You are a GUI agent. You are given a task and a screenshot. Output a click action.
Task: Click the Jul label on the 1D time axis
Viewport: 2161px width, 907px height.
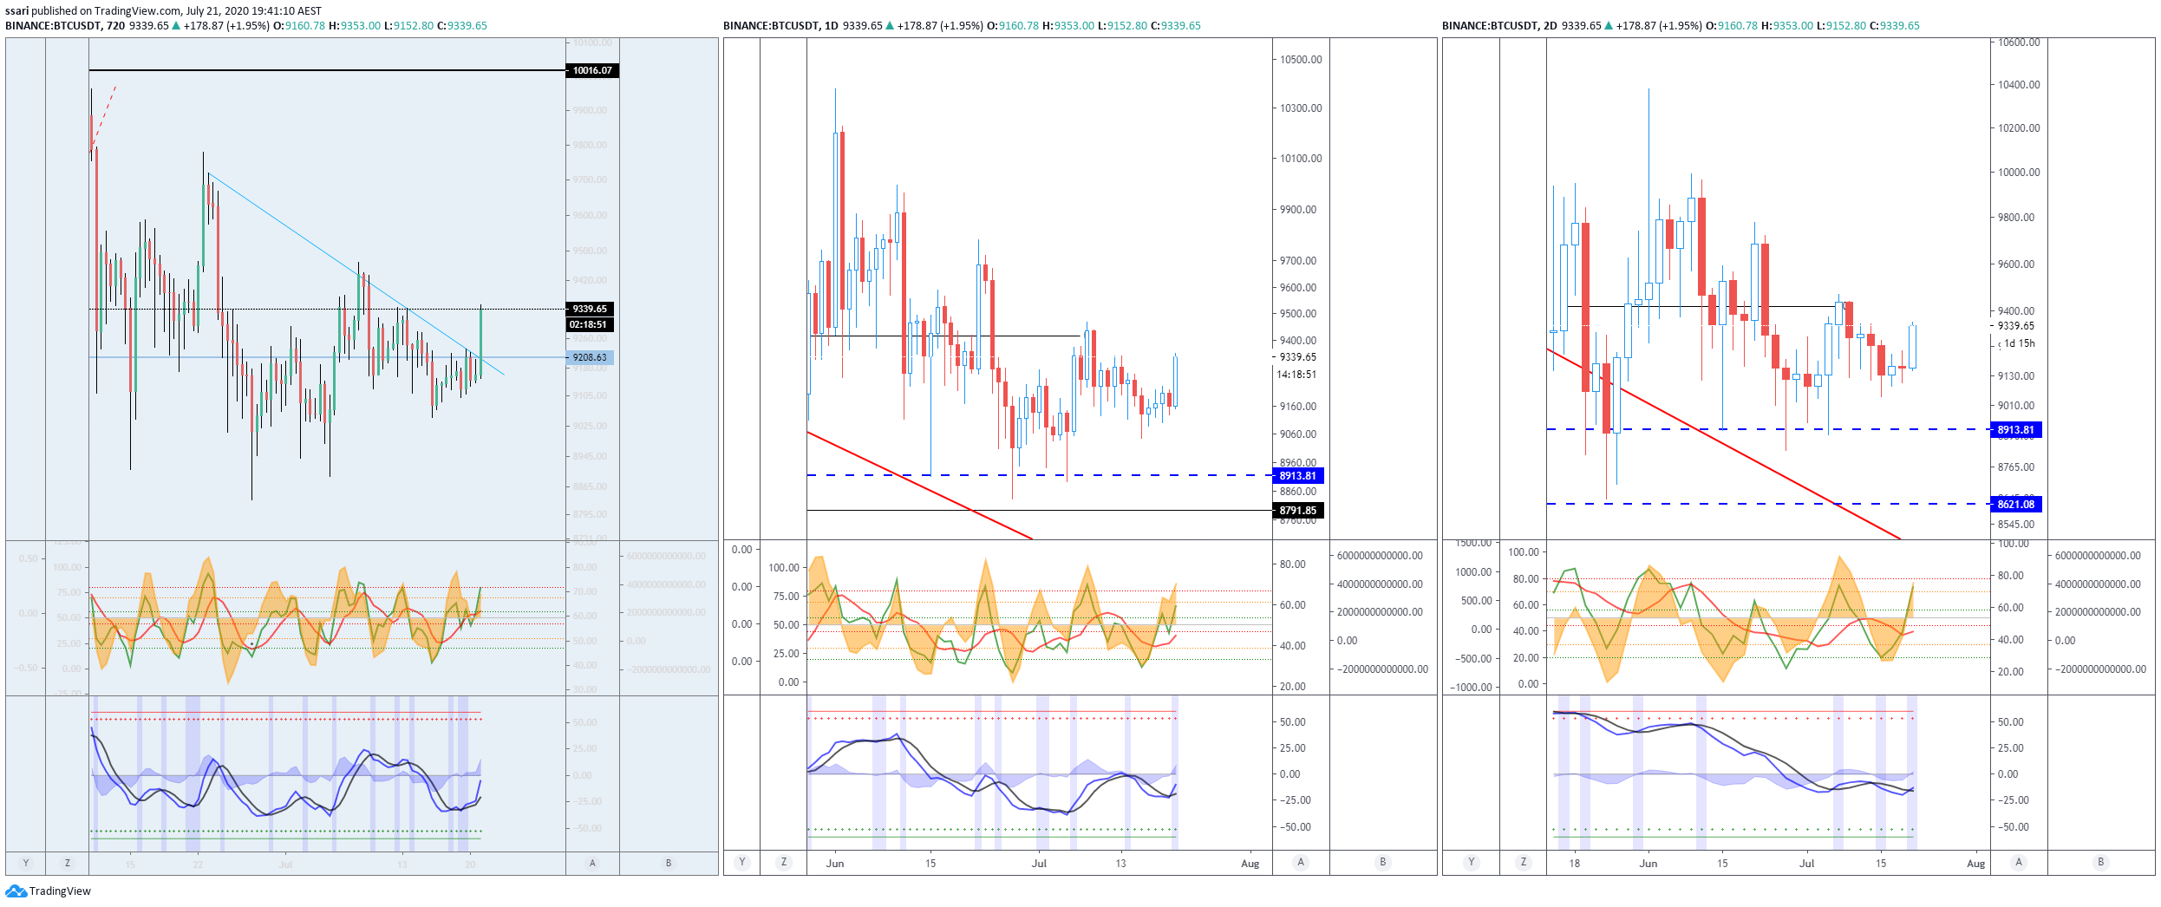1039,864
